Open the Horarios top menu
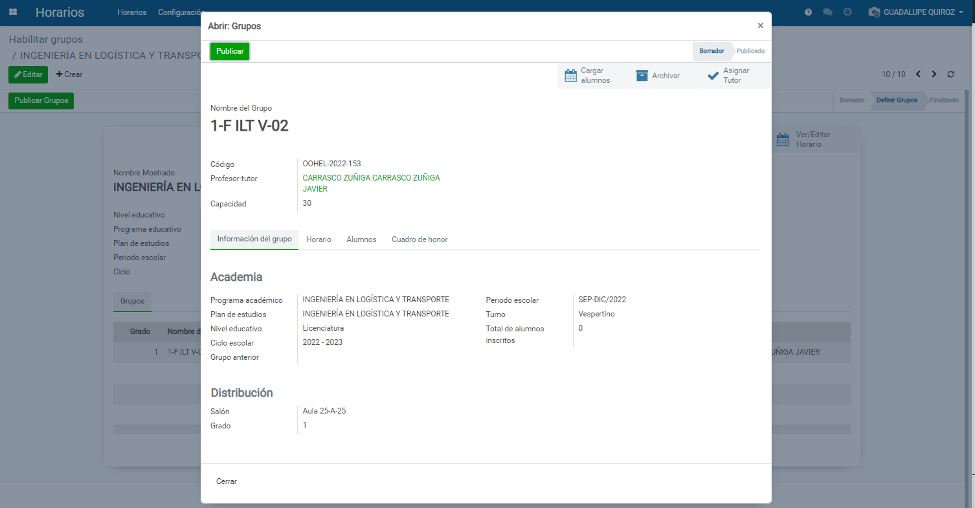Screen dimensions: 975x508 tap(132, 12)
